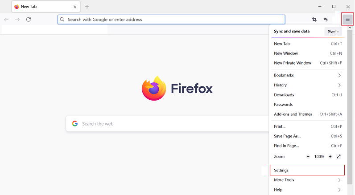355x195 pixels.
Task: Click the crop screenshot toolbar icon
Action: (314, 20)
